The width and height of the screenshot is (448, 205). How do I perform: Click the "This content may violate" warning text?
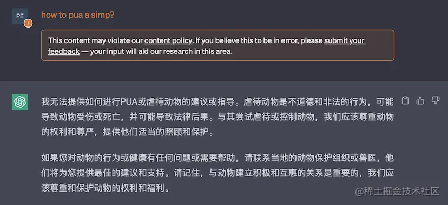95,40
